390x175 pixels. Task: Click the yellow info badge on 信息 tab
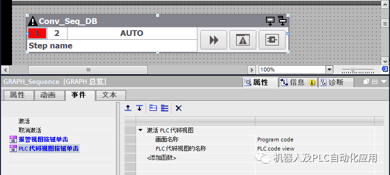312,82
